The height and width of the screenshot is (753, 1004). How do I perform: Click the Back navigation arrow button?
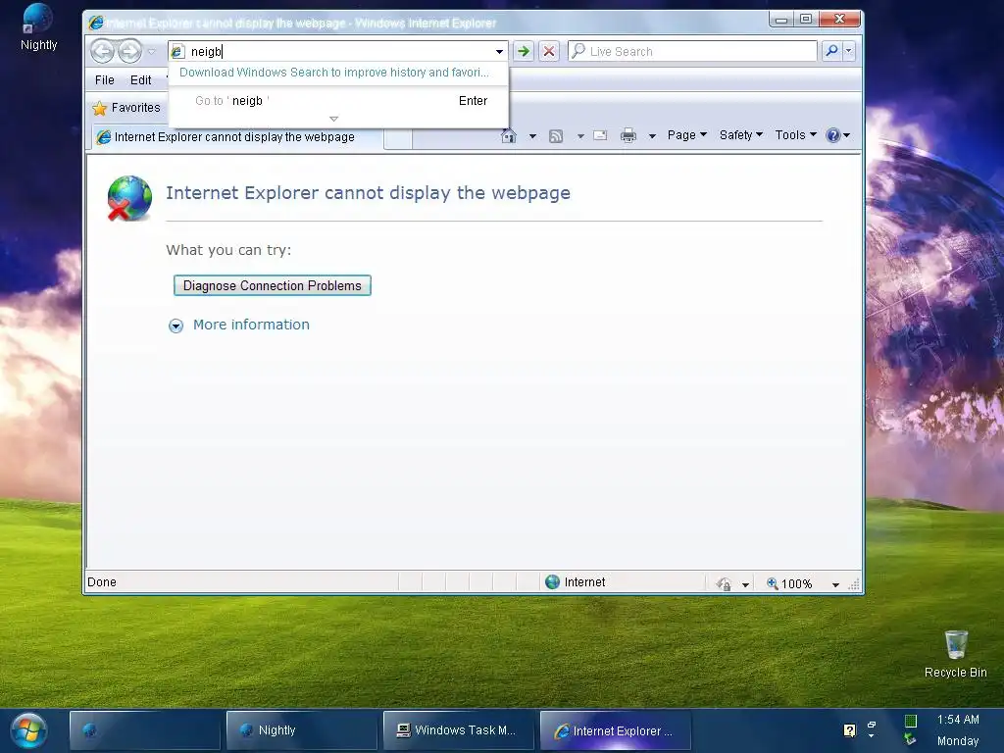pos(102,51)
